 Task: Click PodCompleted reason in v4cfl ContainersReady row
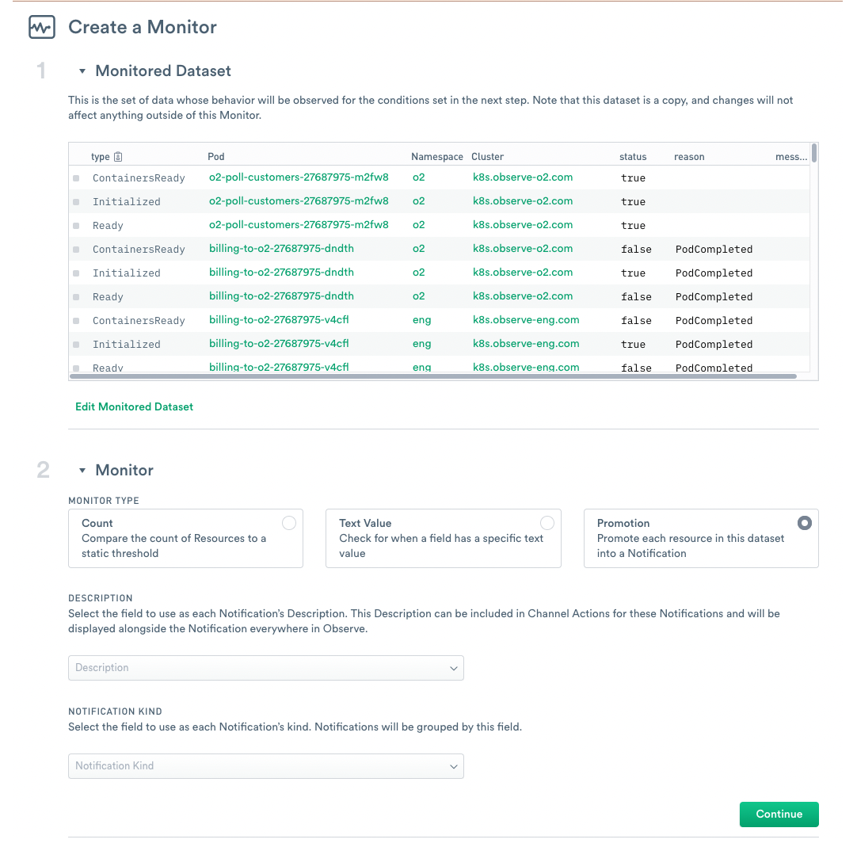714,321
